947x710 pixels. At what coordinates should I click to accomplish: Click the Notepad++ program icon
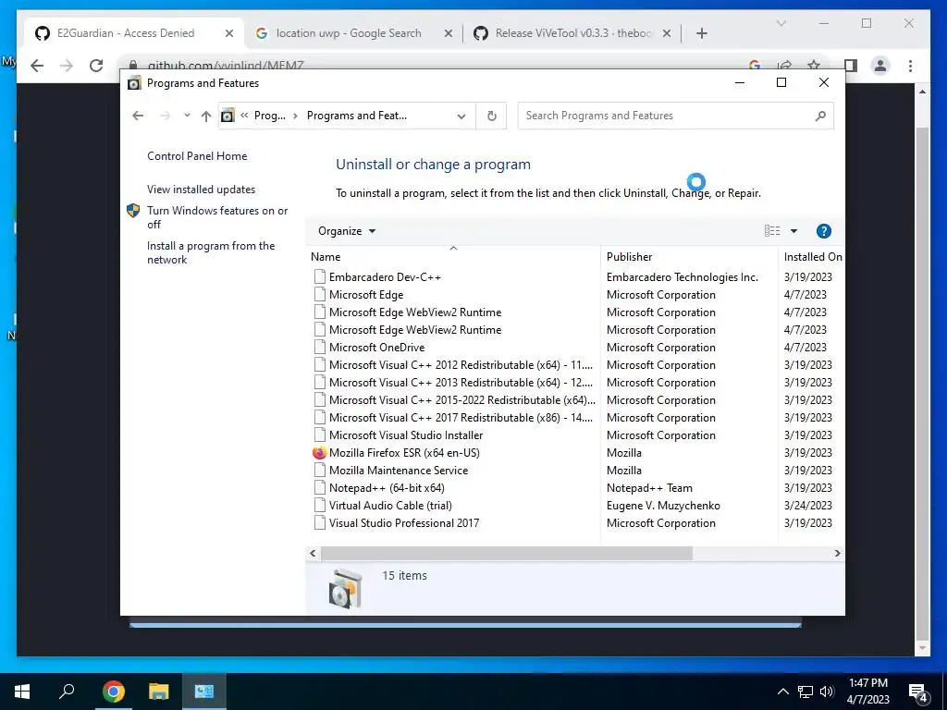click(x=319, y=488)
